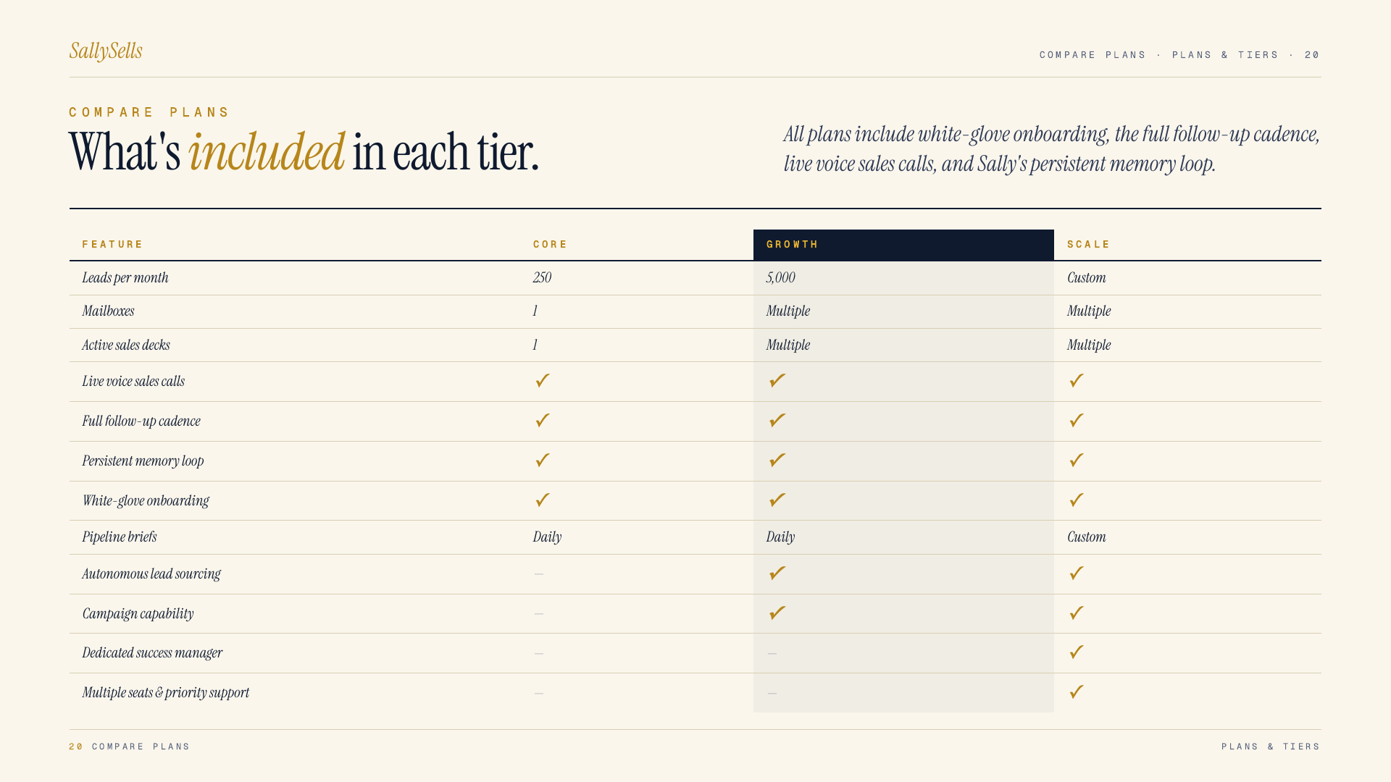Click Scale checkmark for White-glove onboarding

1077,500
